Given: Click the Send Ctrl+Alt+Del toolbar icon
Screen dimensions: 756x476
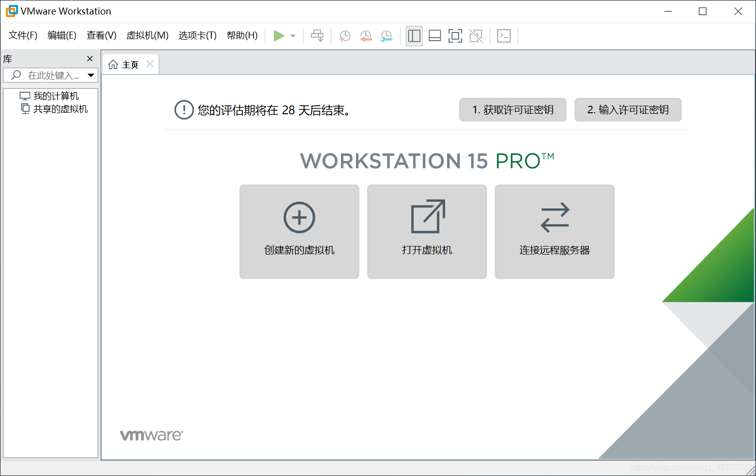Looking at the screenshot, I should click(317, 36).
